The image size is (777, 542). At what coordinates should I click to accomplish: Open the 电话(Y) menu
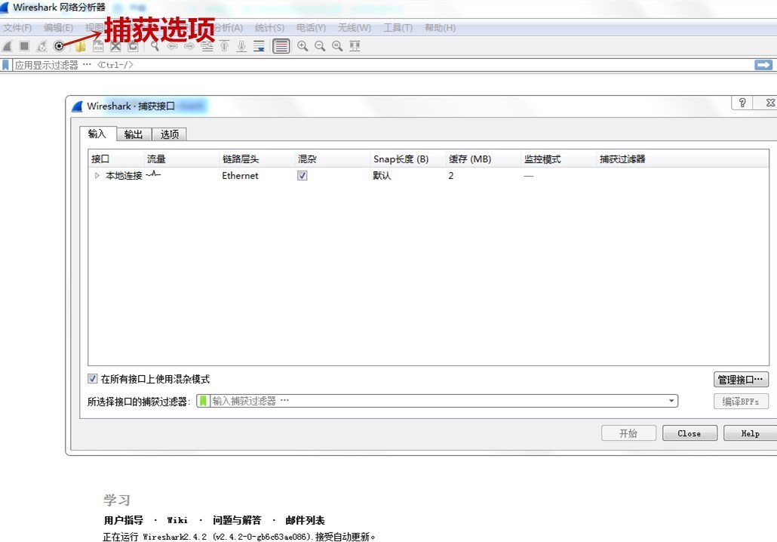pos(311,28)
